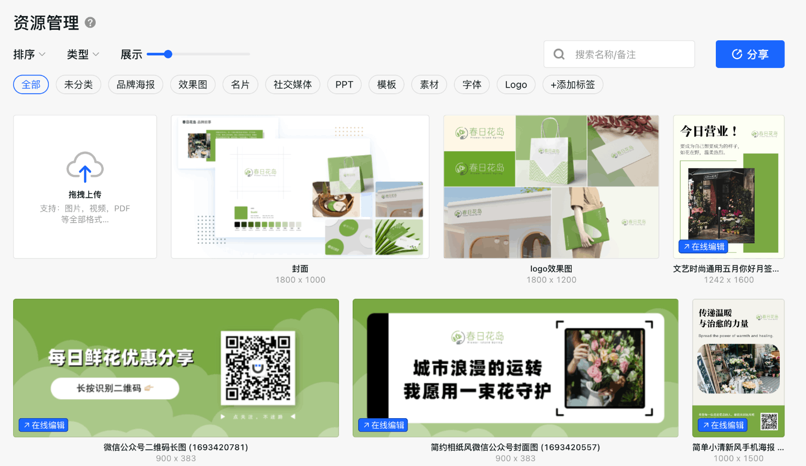806x466 pixels.
Task: Click the help question mark icon
Action: 90,23
